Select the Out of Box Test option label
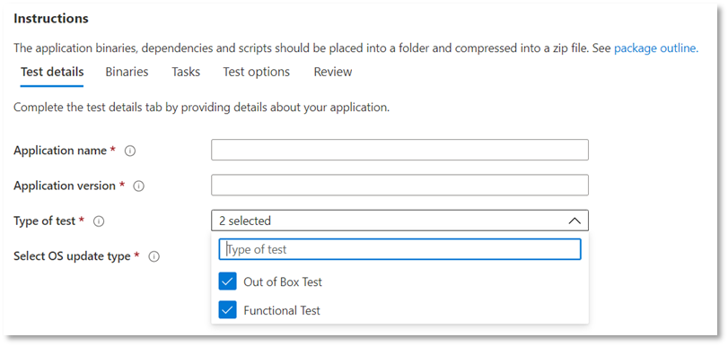Image resolution: width=728 pixels, height=346 pixels. pos(283,282)
